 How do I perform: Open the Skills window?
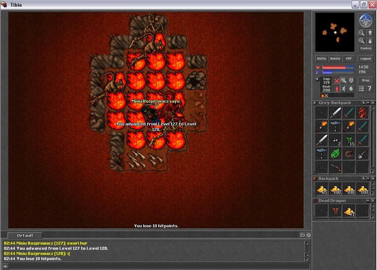pyautogui.click(x=321, y=58)
